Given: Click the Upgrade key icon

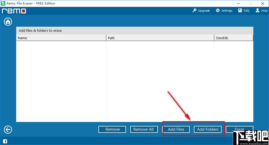Looking at the screenshot, I should tap(194, 10).
